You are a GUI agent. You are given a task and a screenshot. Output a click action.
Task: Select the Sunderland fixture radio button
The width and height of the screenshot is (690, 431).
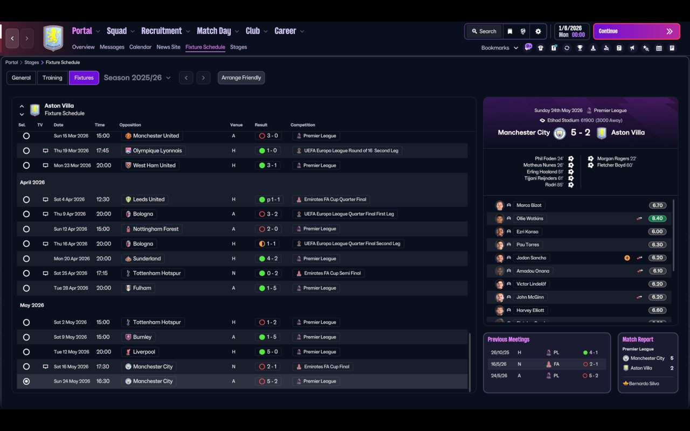coord(26,259)
